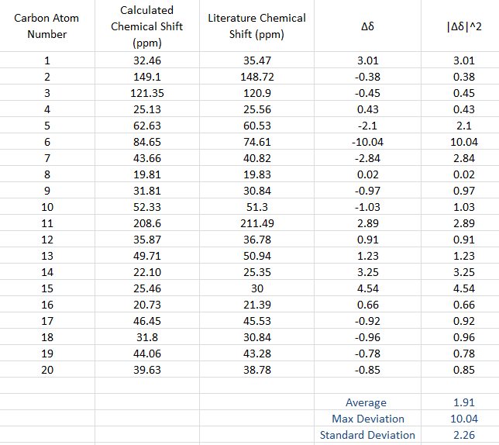Select literature shift 25.35 for carbon 14
The image size is (499, 445).
click(256, 271)
